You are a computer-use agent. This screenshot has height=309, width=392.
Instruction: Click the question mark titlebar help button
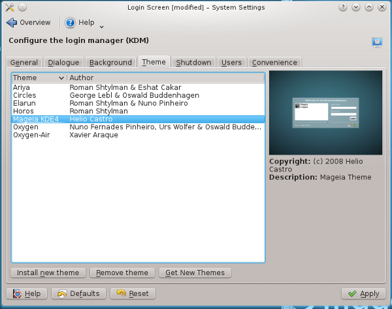[x=343, y=7]
